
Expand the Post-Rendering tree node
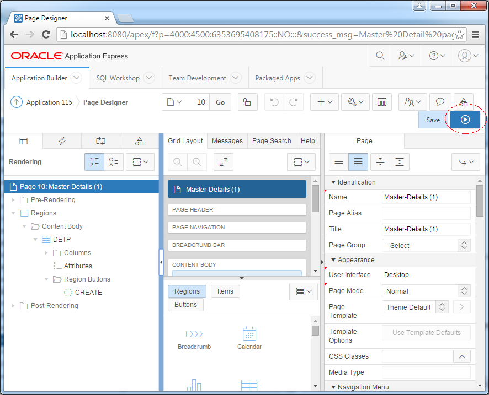pos(13,306)
